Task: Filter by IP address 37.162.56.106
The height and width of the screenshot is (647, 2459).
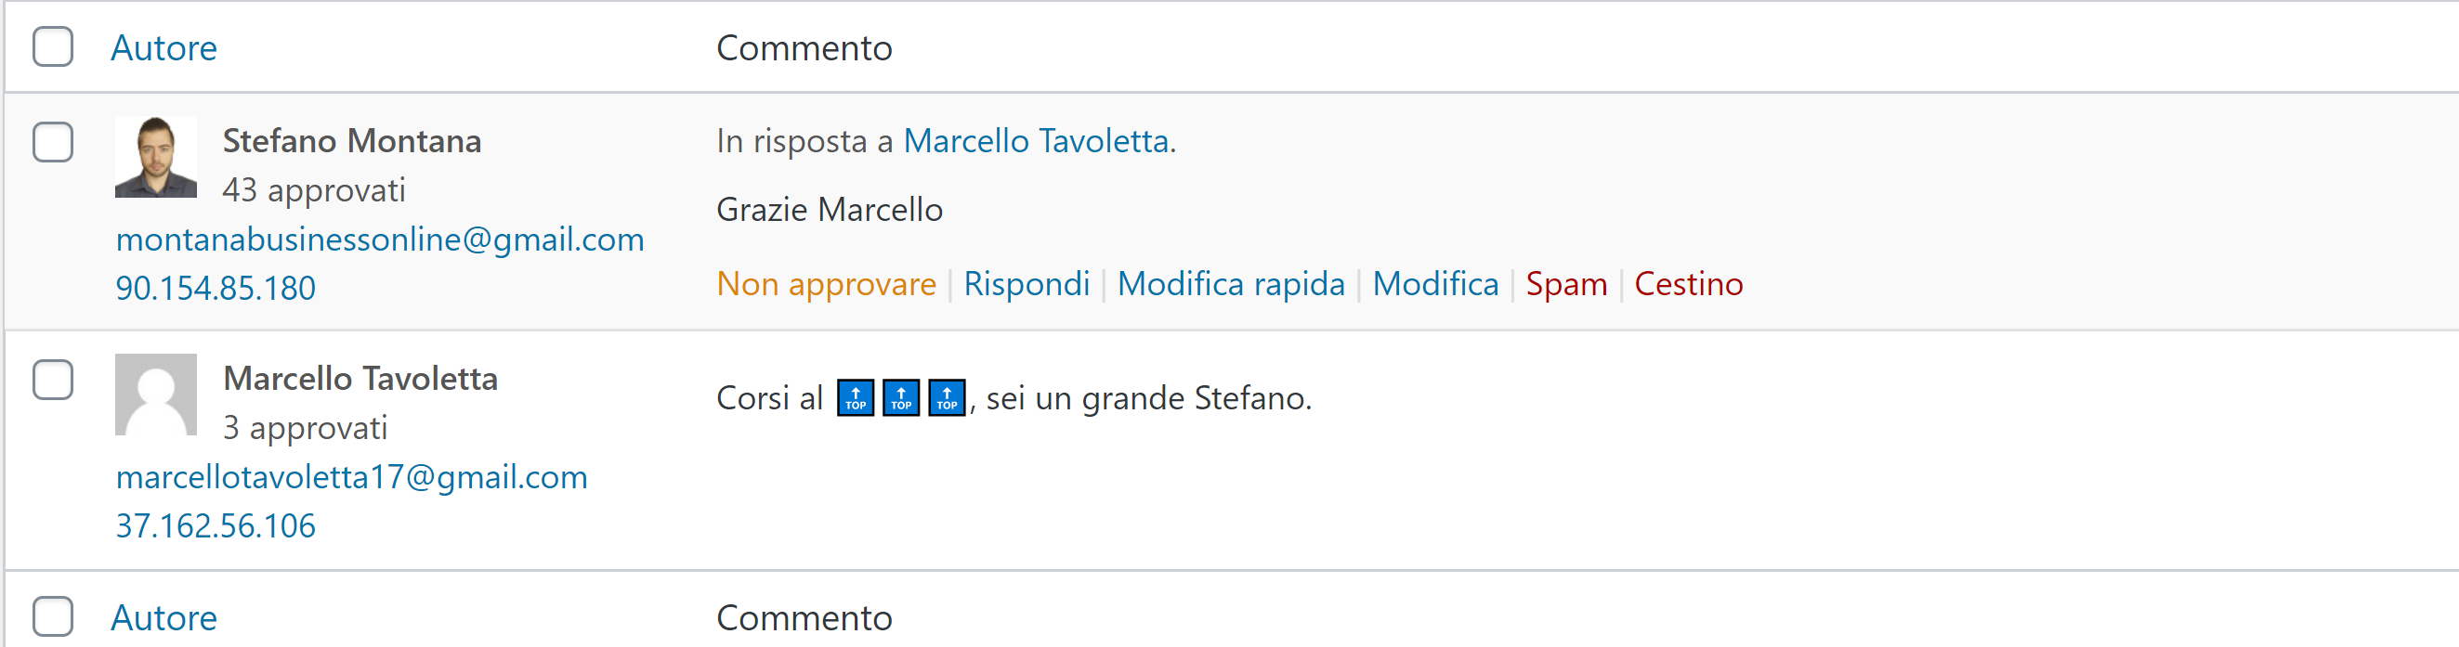Action: tap(216, 525)
